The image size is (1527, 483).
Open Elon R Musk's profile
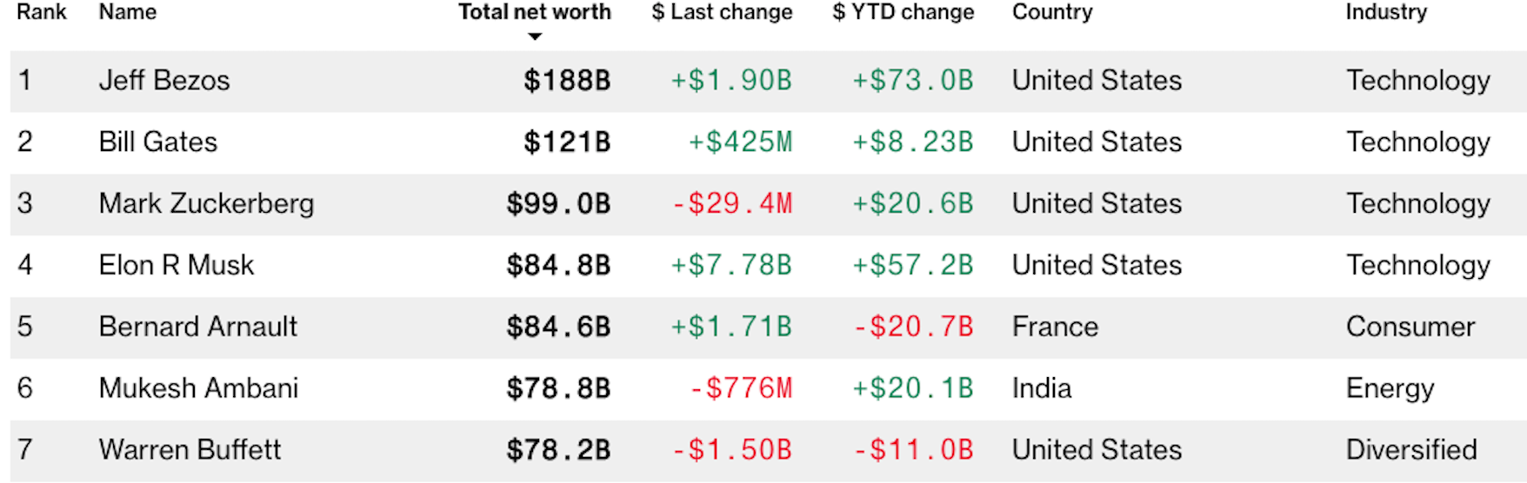(x=177, y=266)
